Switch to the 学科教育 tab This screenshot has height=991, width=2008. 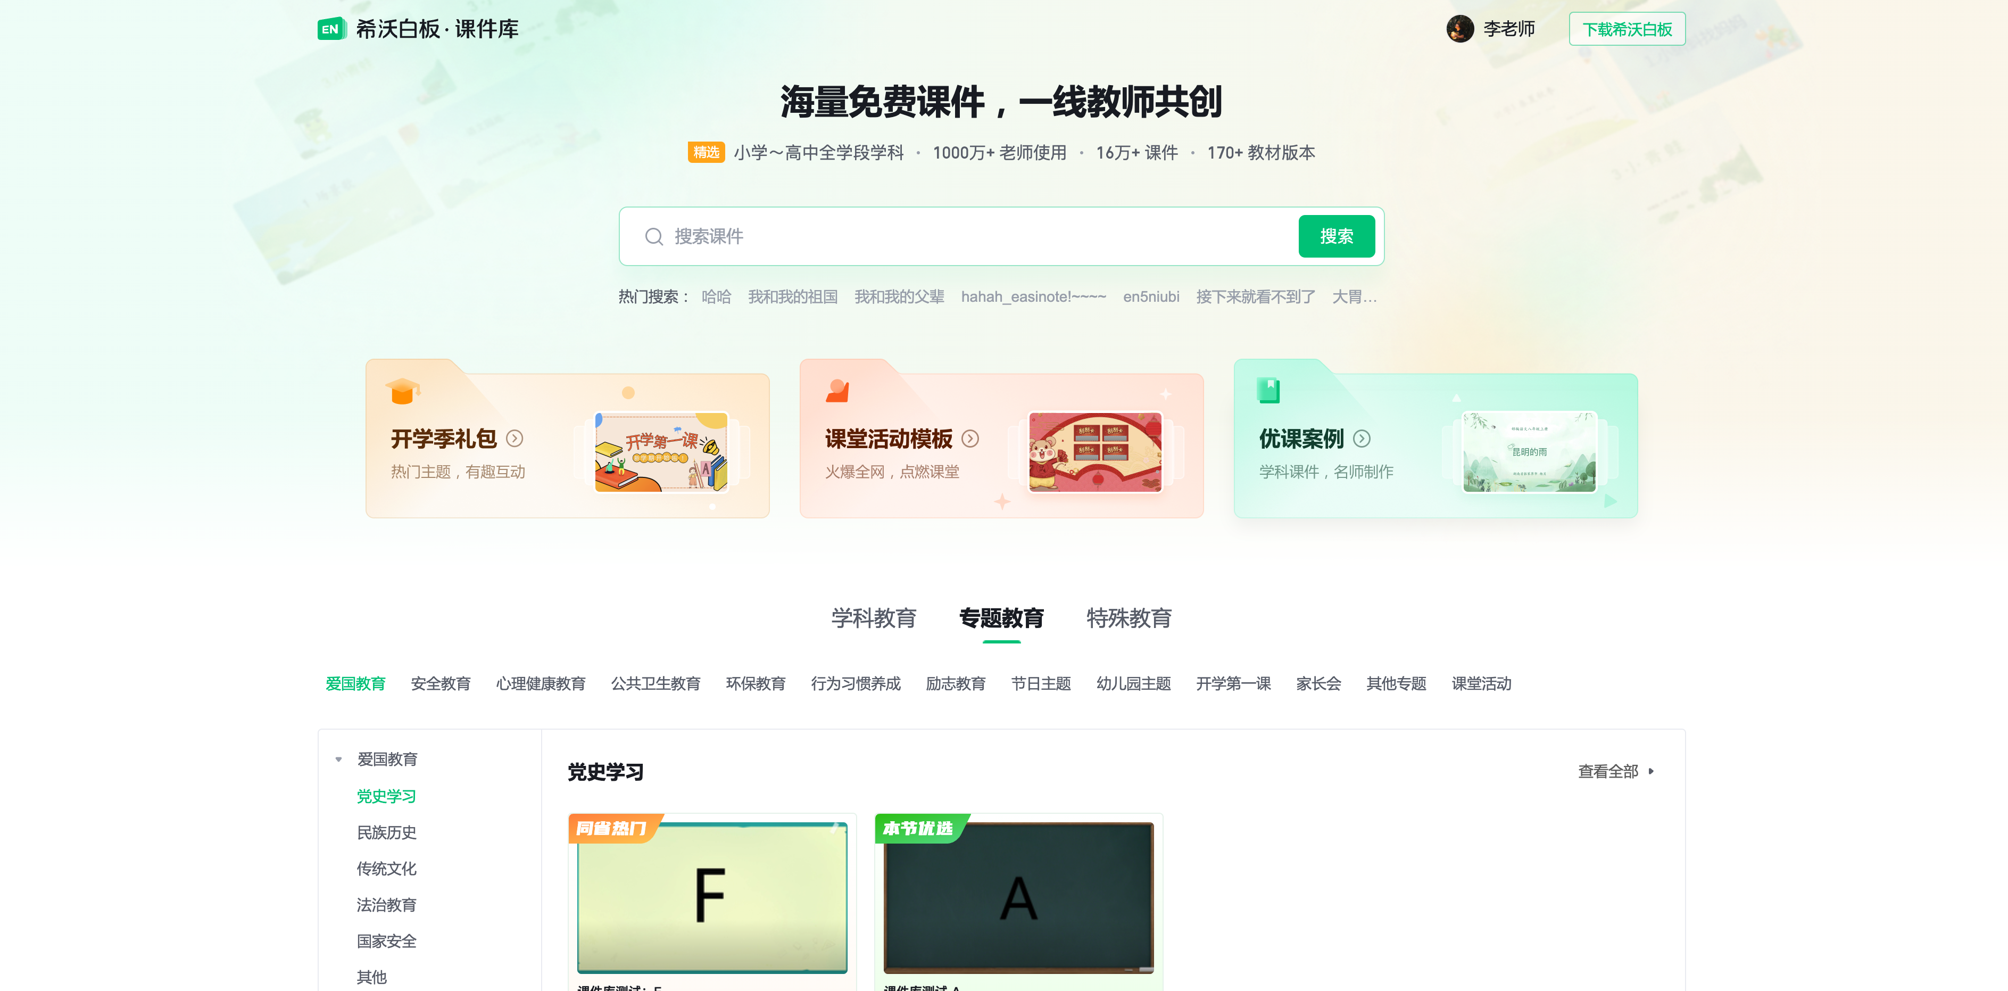tap(873, 618)
